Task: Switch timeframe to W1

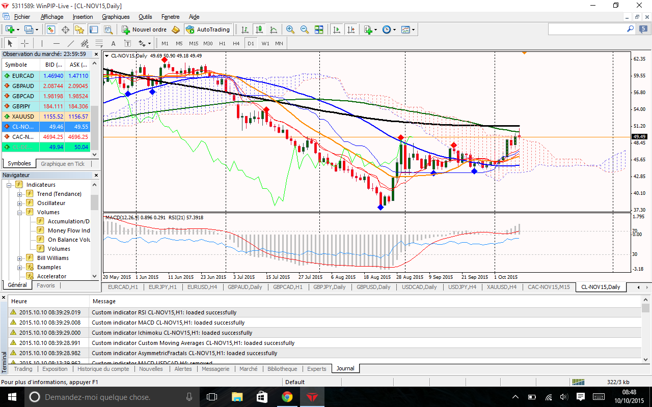Action: (265, 43)
